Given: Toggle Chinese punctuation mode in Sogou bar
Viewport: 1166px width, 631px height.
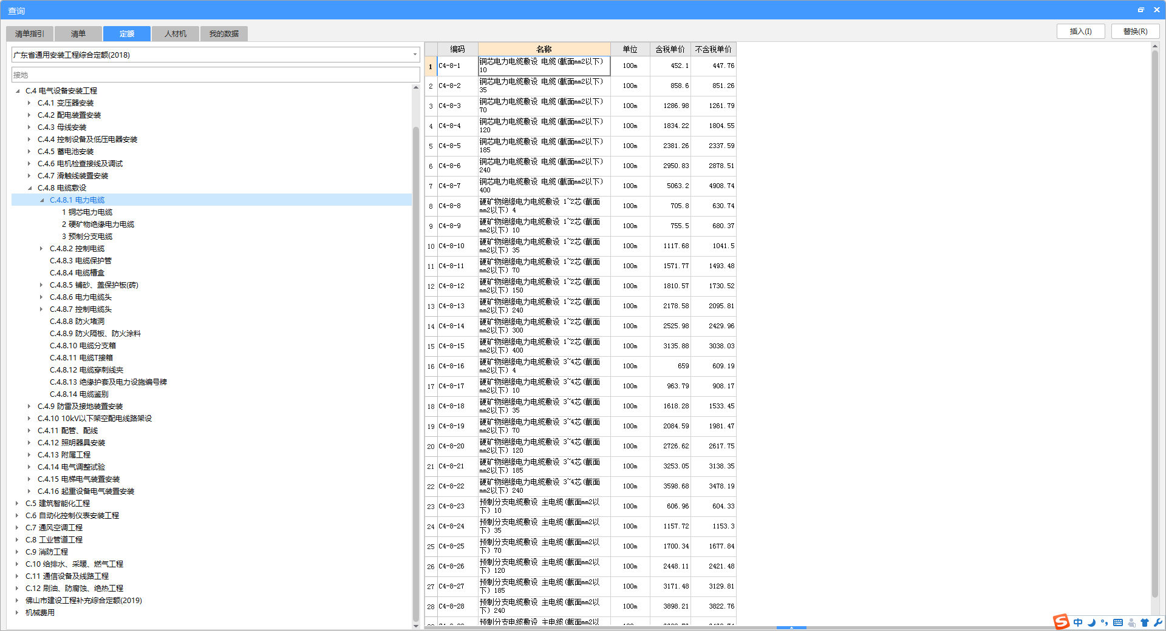Looking at the screenshot, I should point(1104,623).
